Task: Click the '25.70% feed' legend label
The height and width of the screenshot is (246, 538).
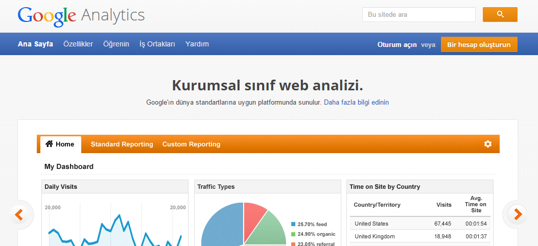Action: [x=312, y=225]
